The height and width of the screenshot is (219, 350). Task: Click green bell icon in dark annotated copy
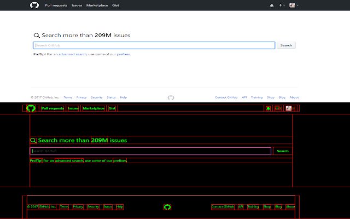click(x=268, y=108)
